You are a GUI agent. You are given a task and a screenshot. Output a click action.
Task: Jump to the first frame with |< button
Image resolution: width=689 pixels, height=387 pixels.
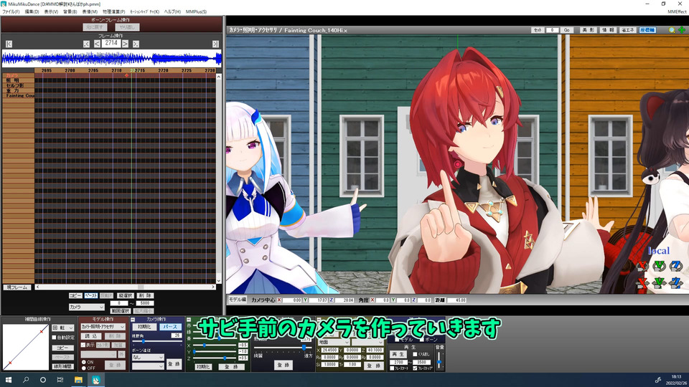pyautogui.click(x=9, y=44)
